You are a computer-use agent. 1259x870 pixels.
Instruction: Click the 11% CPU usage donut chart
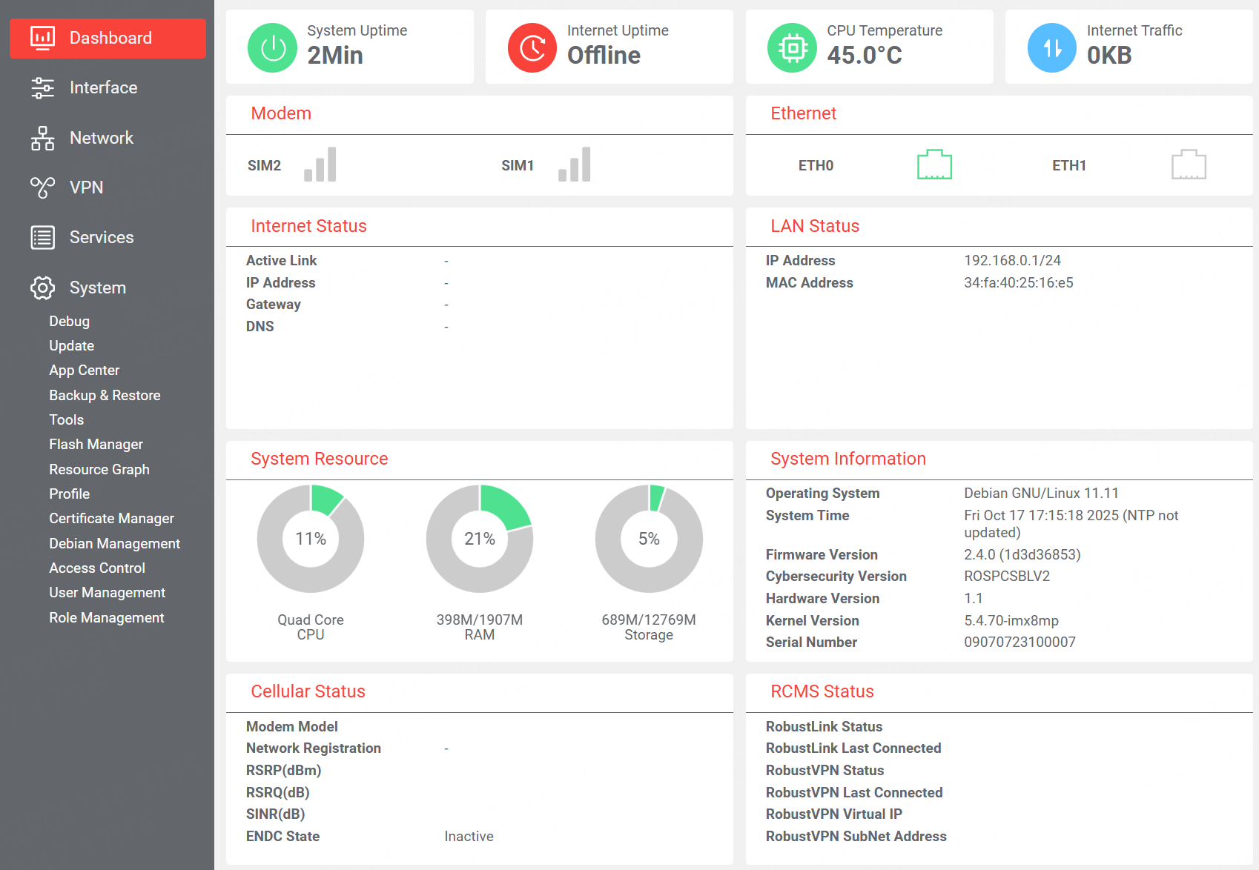click(310, 539)
